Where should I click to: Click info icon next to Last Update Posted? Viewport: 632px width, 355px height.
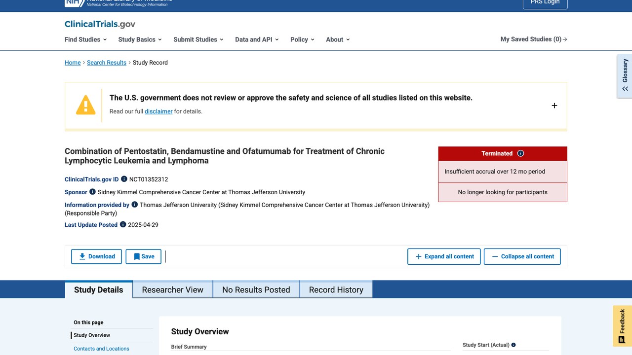[123, 224]
